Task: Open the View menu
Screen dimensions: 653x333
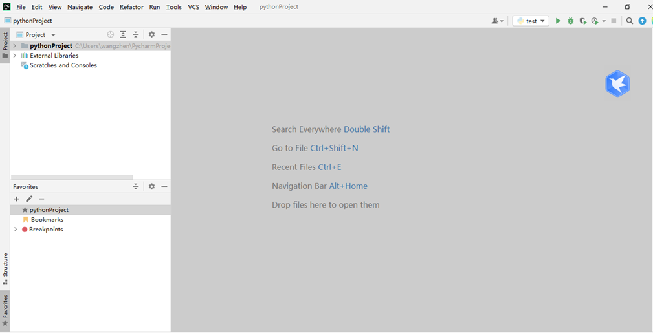Action: (x=54, y=7)
